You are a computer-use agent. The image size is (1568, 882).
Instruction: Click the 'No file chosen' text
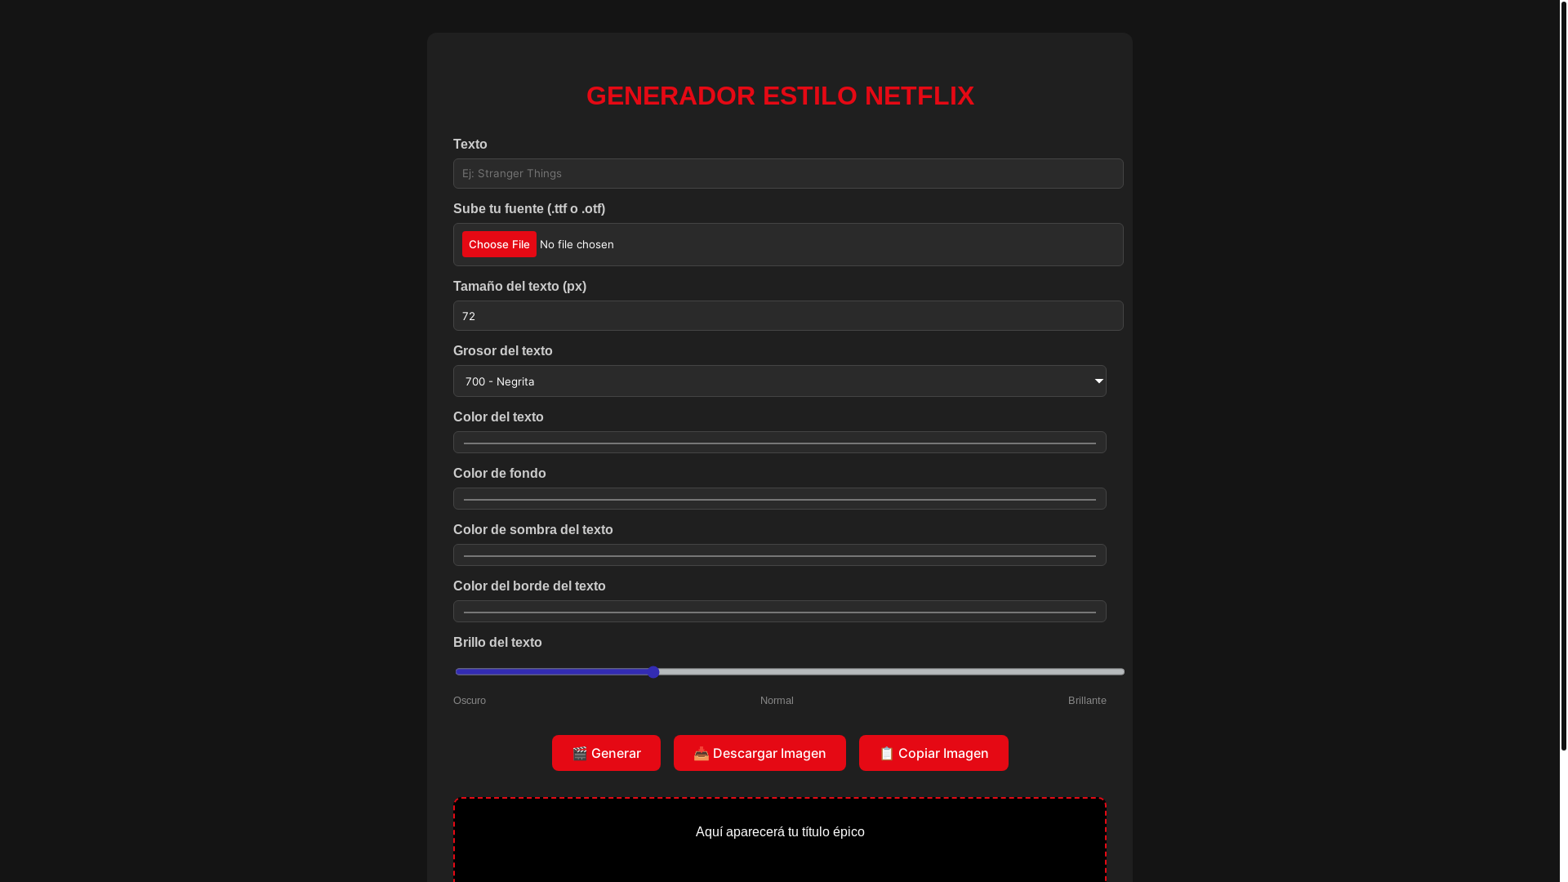577,244
